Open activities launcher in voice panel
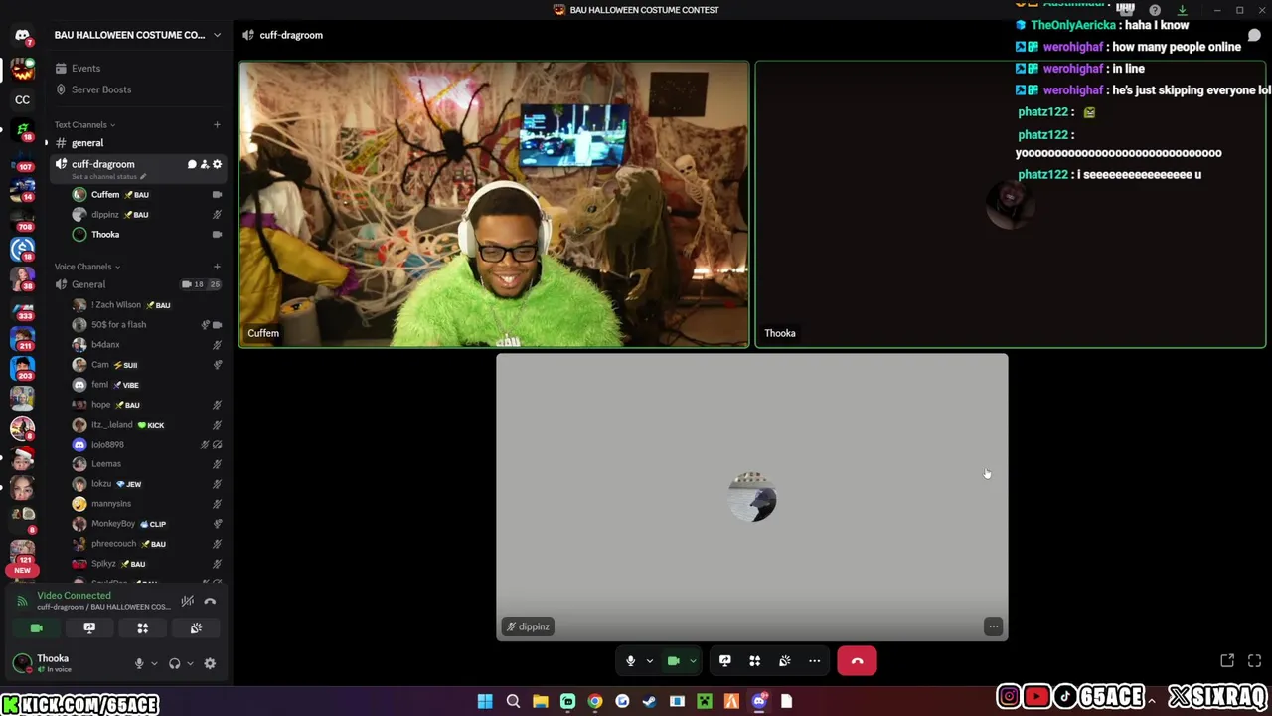This screenshot has width=1272, height=716. tap(142, 628)
